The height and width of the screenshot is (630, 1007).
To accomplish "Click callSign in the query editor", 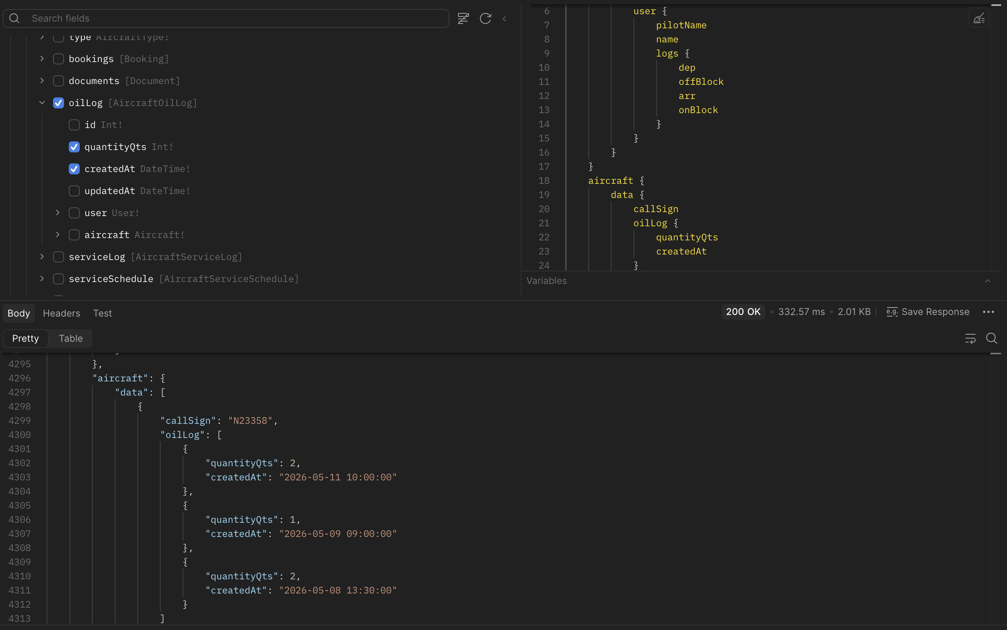I will [656, 209].
